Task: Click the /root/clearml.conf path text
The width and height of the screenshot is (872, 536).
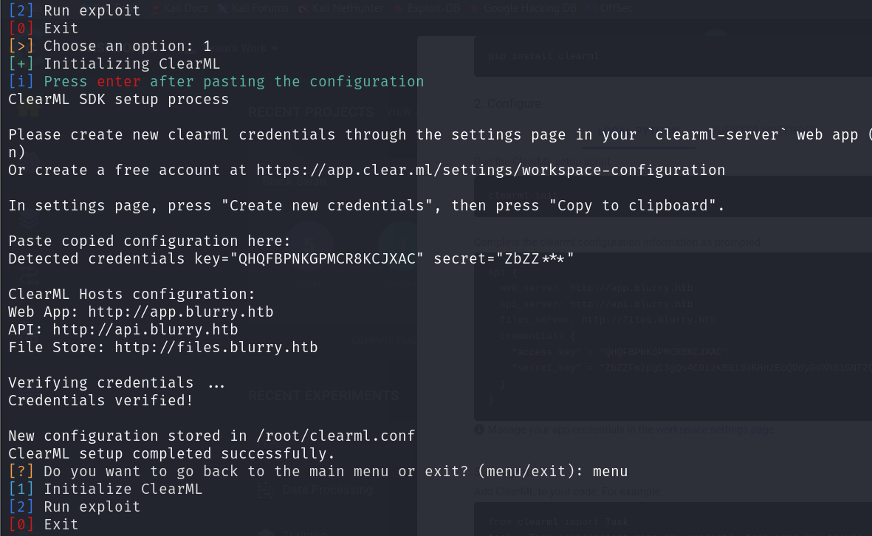Action: [x=336, y=436]
